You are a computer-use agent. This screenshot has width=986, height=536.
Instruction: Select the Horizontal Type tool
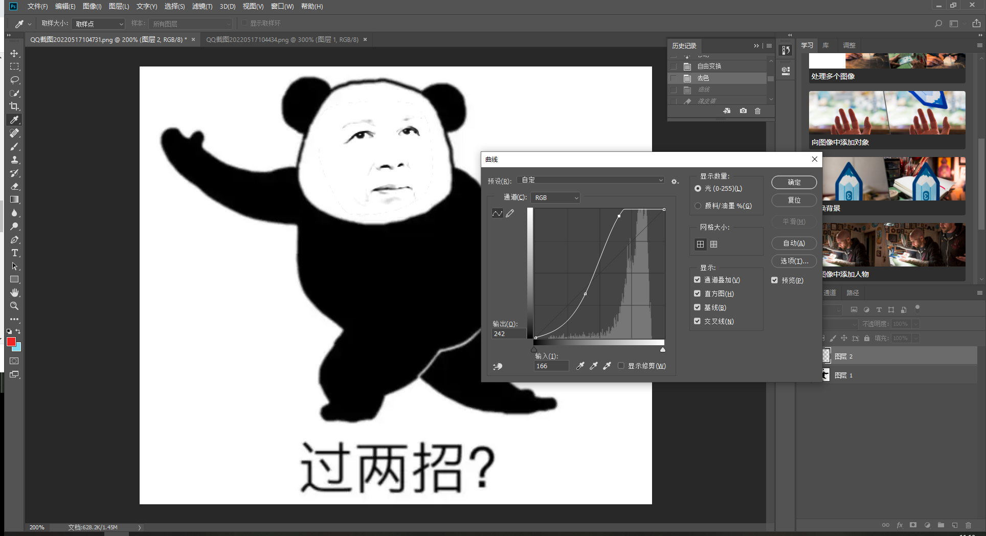pos(14,253)
